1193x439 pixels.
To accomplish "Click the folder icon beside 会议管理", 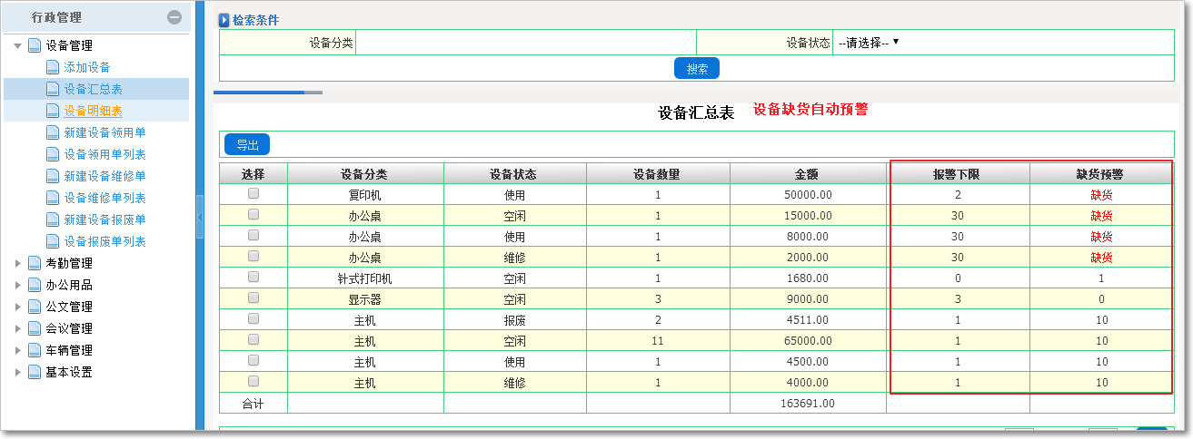I will click(x=35, y=328).
